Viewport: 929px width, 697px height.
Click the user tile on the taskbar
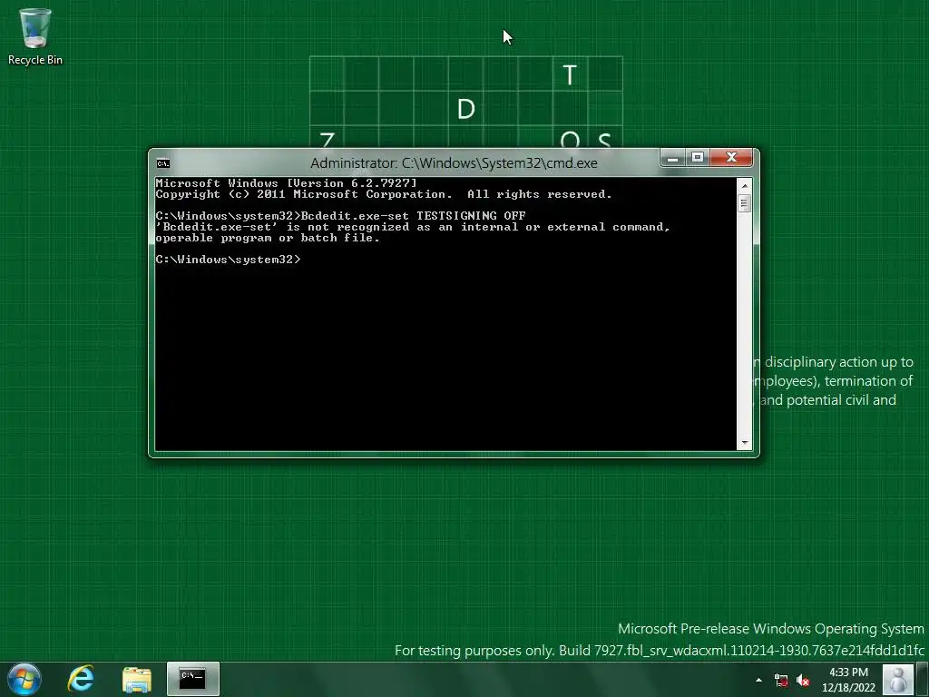(897, 679)
